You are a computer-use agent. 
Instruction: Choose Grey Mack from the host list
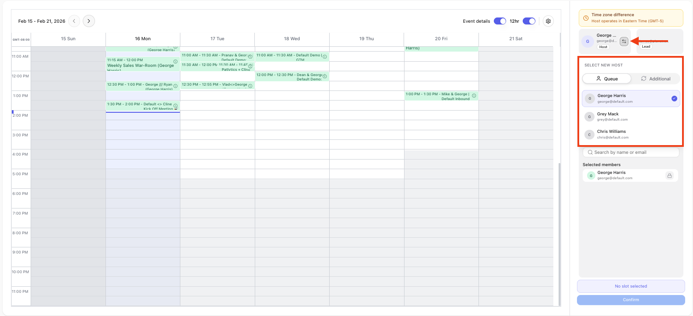tap(630, 116)
